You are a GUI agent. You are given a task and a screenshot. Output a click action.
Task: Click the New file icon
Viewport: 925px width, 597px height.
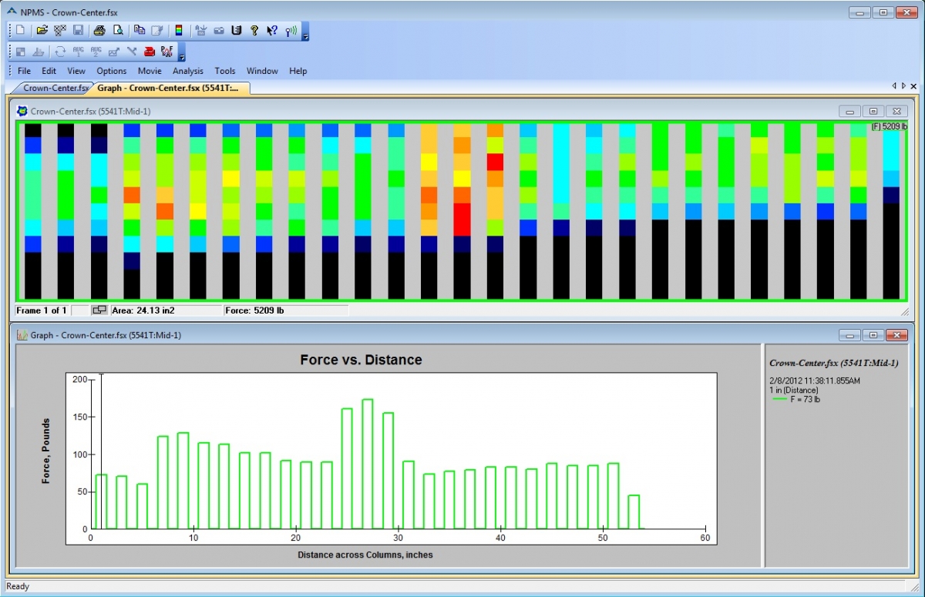21,31
